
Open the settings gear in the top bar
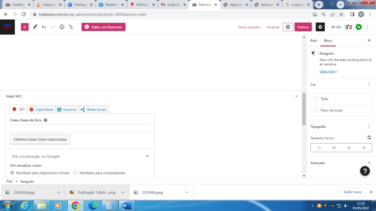point(320,27)
